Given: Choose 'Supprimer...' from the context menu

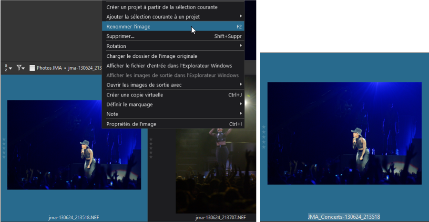Looking at the screenshot, I should click(173, 36).
